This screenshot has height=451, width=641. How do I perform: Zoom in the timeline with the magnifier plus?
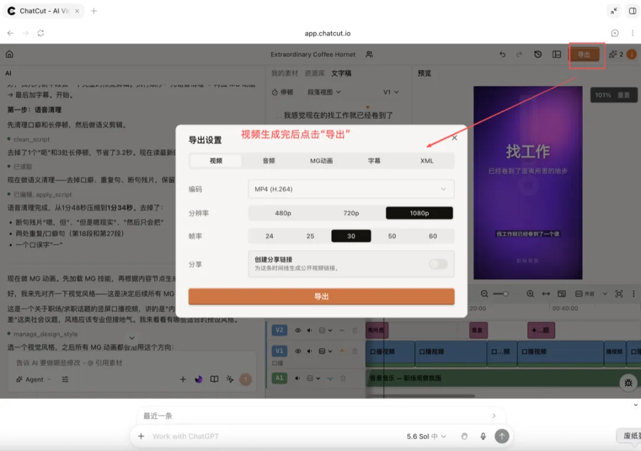[x=530, y=294]
